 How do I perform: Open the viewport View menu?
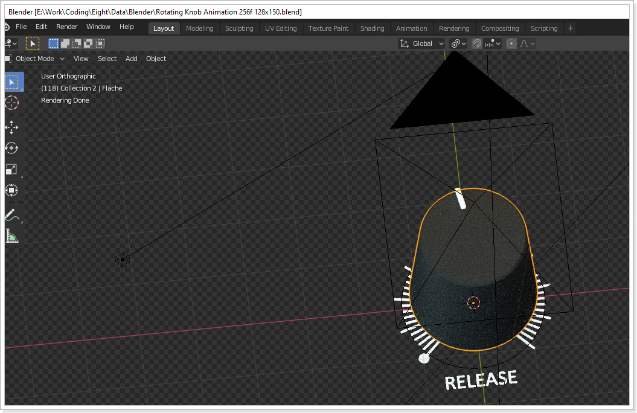pos(81,59)
